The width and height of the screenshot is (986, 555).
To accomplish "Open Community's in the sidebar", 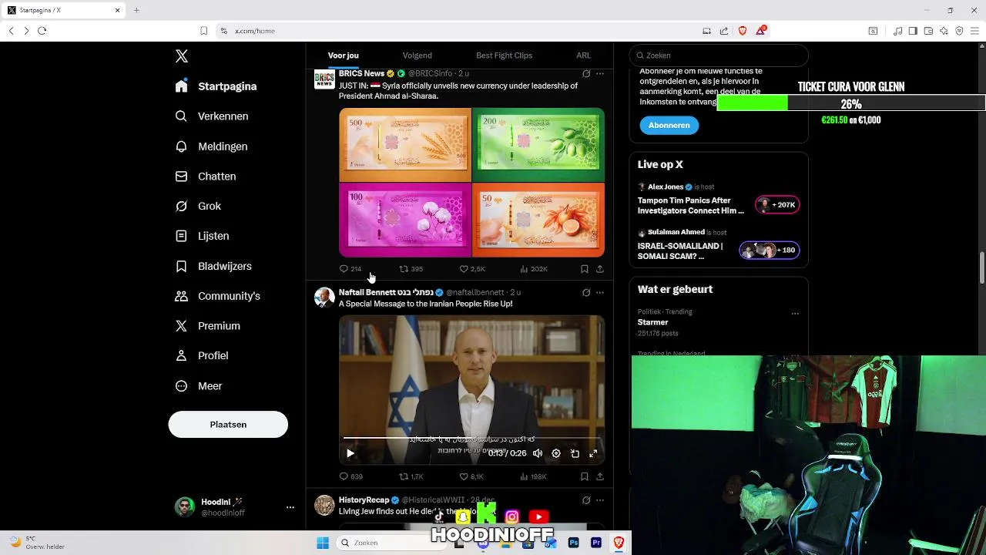I will [x=218, y=296].
